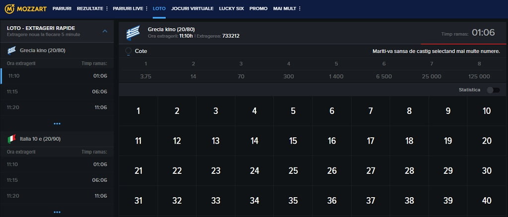The image size is (508, 217).
Task: Pick number 19 on the grid
Action: (448, 141)
